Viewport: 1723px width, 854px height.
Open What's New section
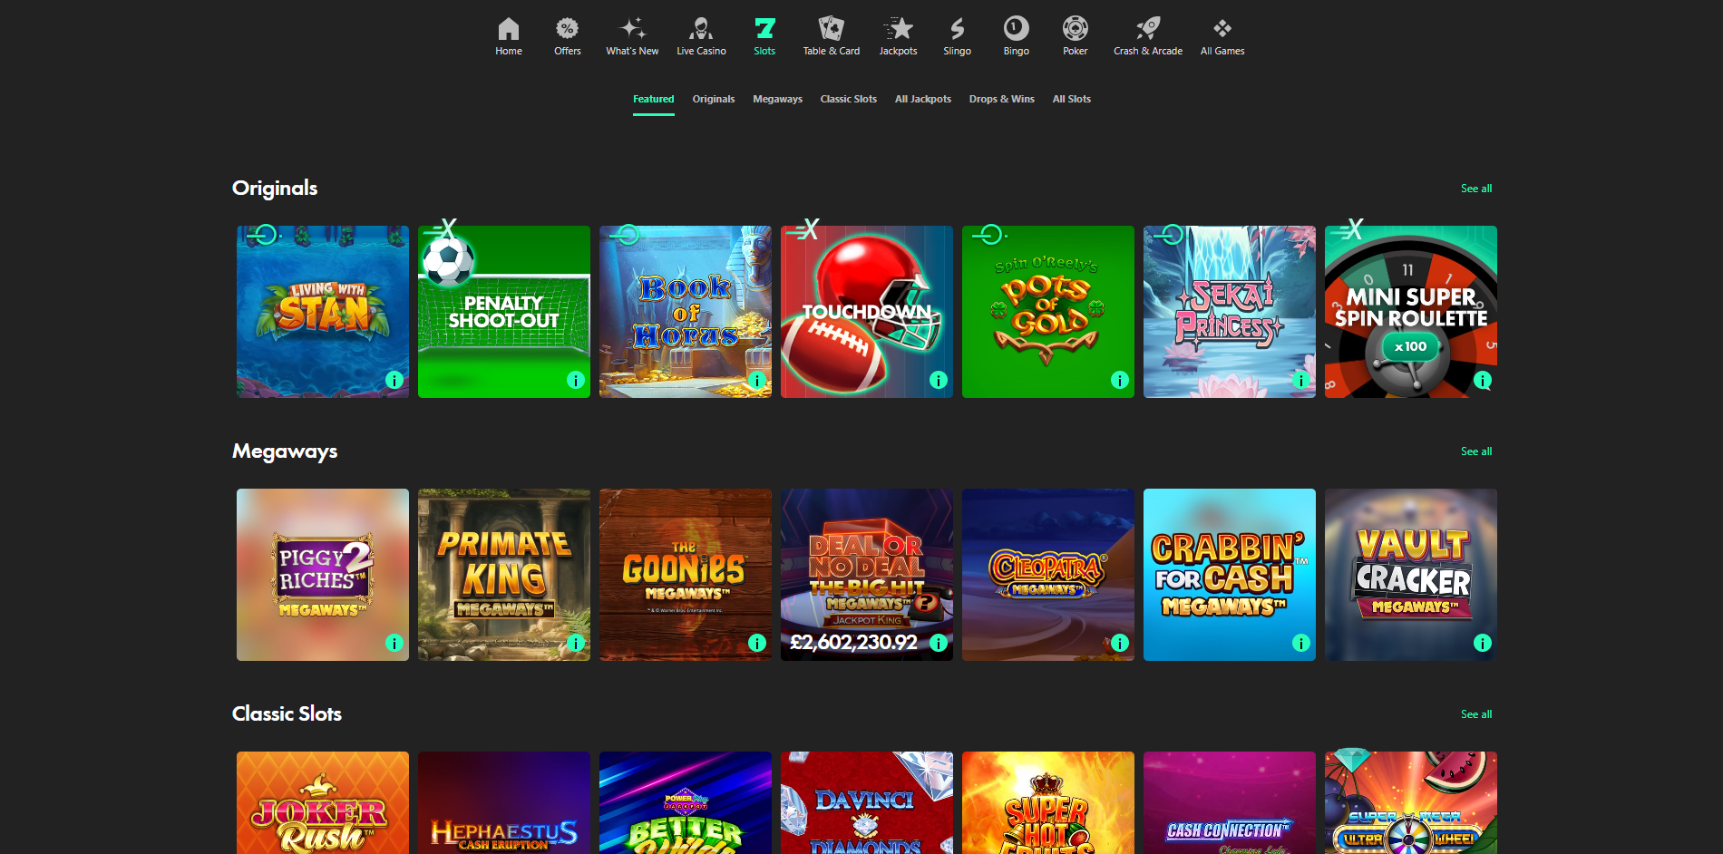(x=632, y=36)
